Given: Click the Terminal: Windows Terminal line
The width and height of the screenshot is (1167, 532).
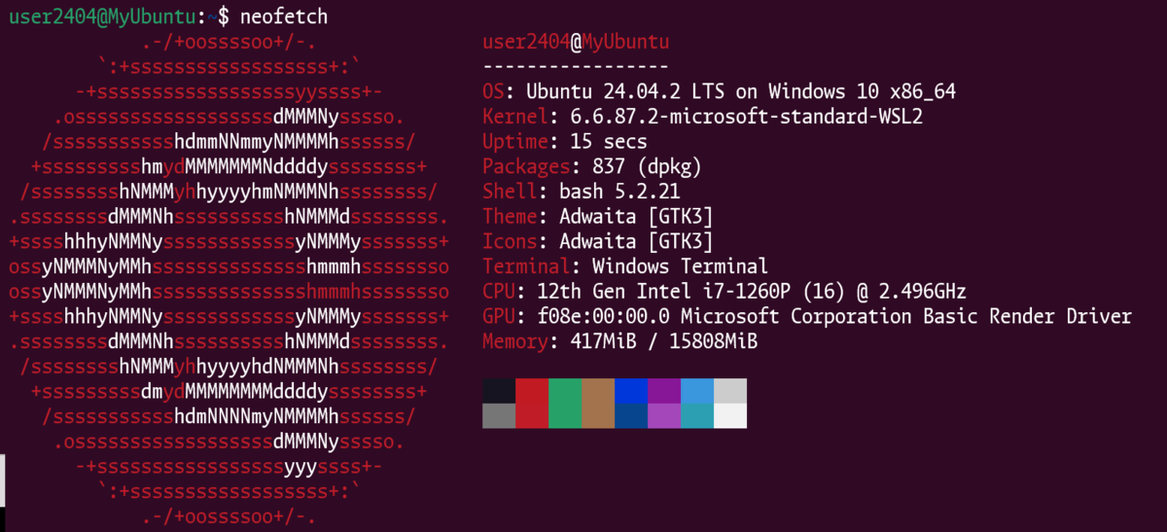Looking at the screenshot, I should pyautogui.click(x=625, y=266).
